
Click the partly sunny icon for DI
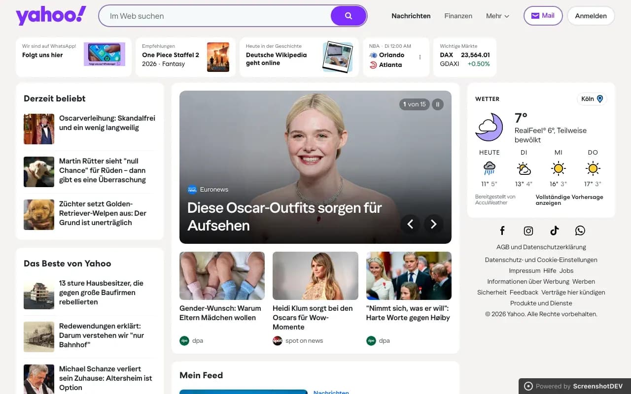[x=524, y=168]
